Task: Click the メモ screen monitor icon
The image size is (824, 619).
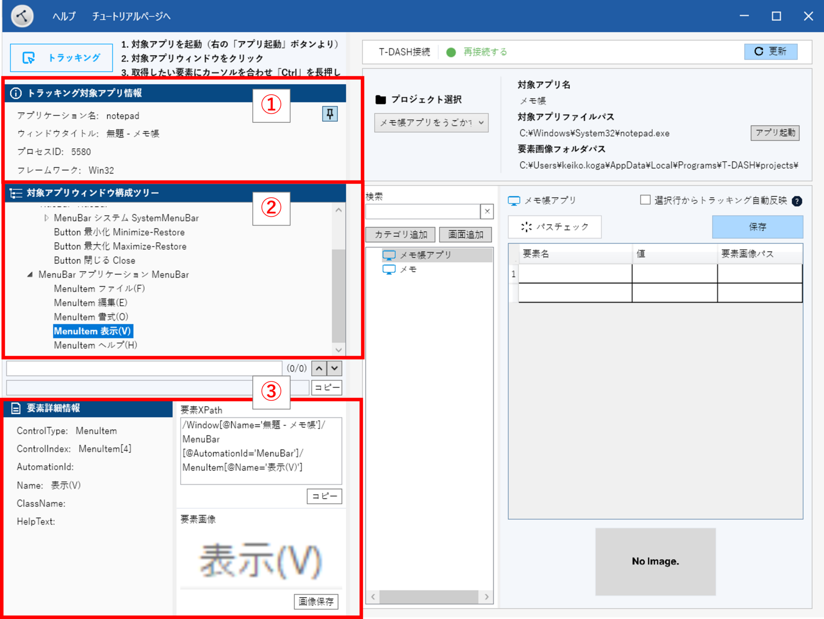Action: (389, 269)
